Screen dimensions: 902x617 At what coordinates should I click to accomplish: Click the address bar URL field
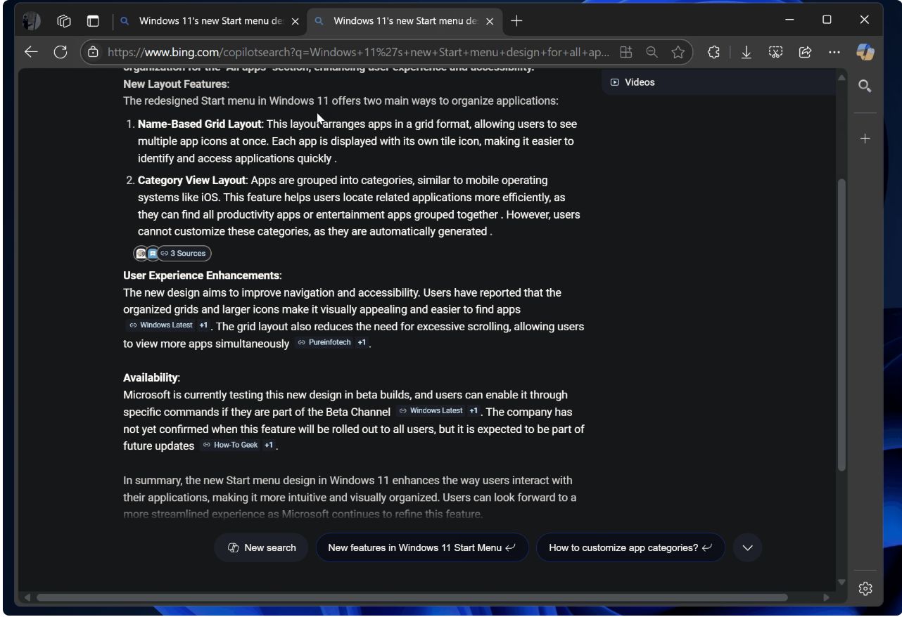[x=358, y=52]
